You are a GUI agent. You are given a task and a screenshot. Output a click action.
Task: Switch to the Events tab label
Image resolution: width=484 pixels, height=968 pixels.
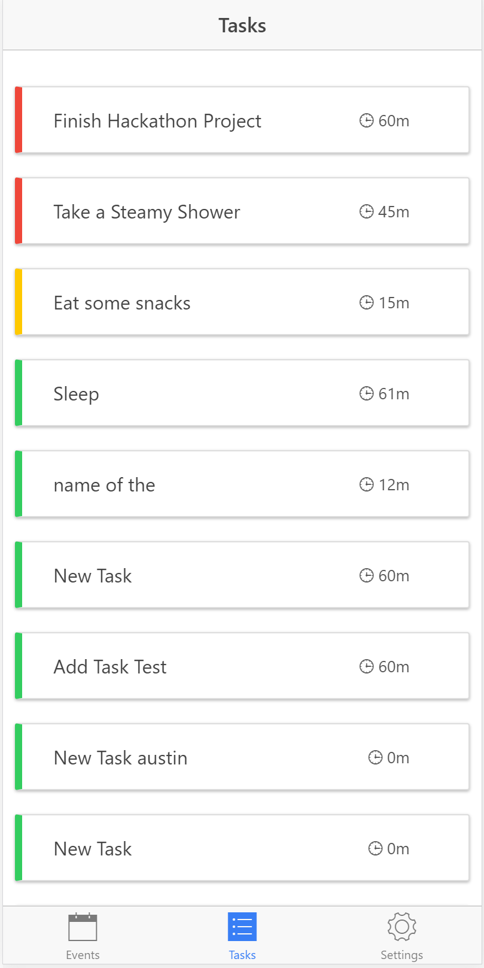83,955
